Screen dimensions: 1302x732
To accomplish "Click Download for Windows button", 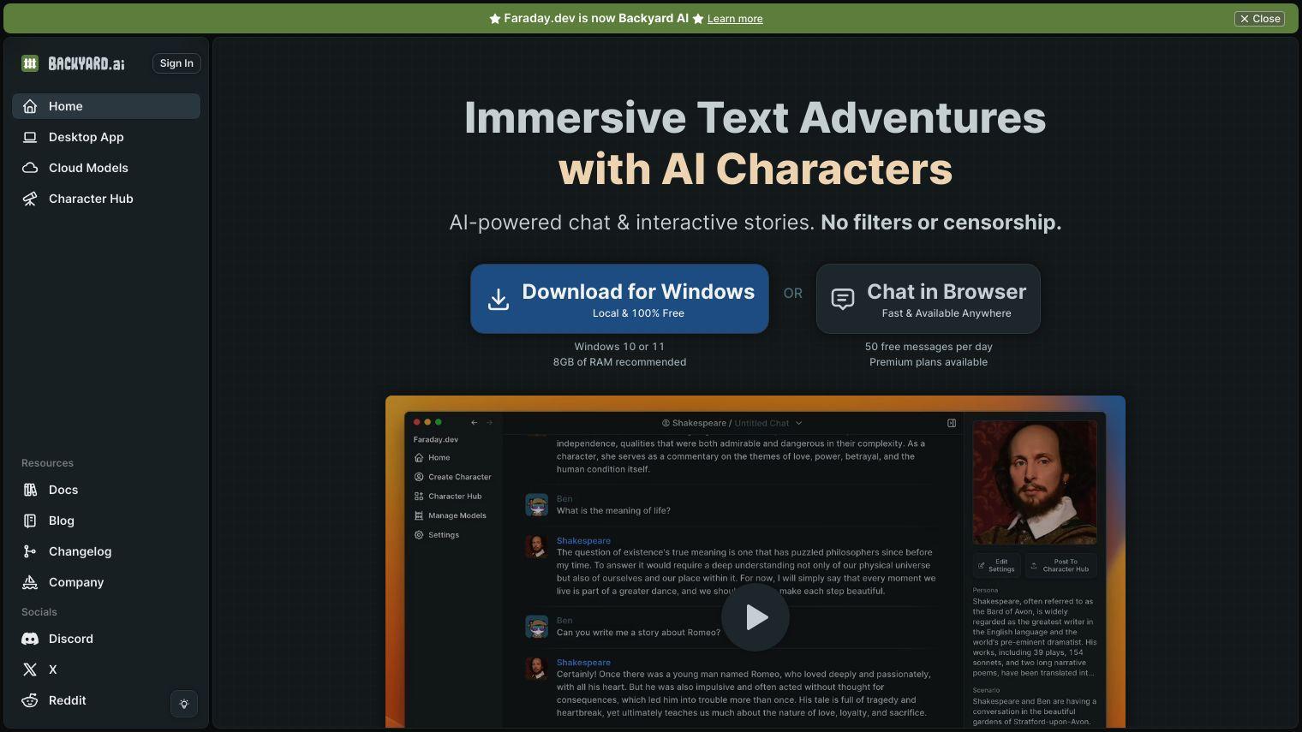I will (619, 299).
